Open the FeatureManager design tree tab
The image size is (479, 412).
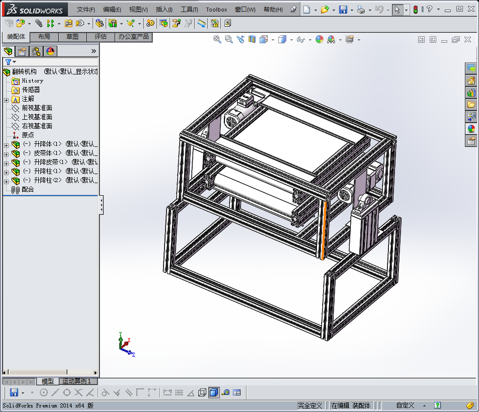click(x=9, y=51)
